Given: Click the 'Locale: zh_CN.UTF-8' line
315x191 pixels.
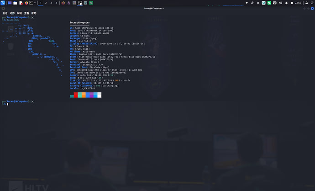Looking at the screenshot, I should pos(82,88).
